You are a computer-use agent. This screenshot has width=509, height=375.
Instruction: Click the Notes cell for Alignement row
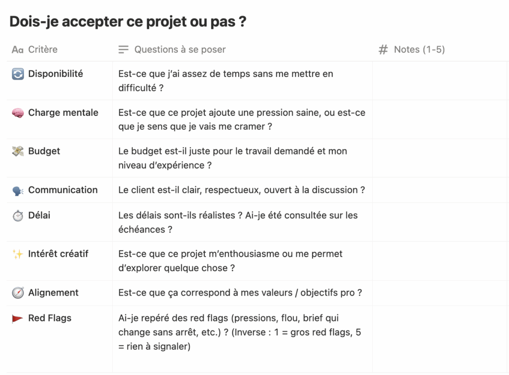440,293
